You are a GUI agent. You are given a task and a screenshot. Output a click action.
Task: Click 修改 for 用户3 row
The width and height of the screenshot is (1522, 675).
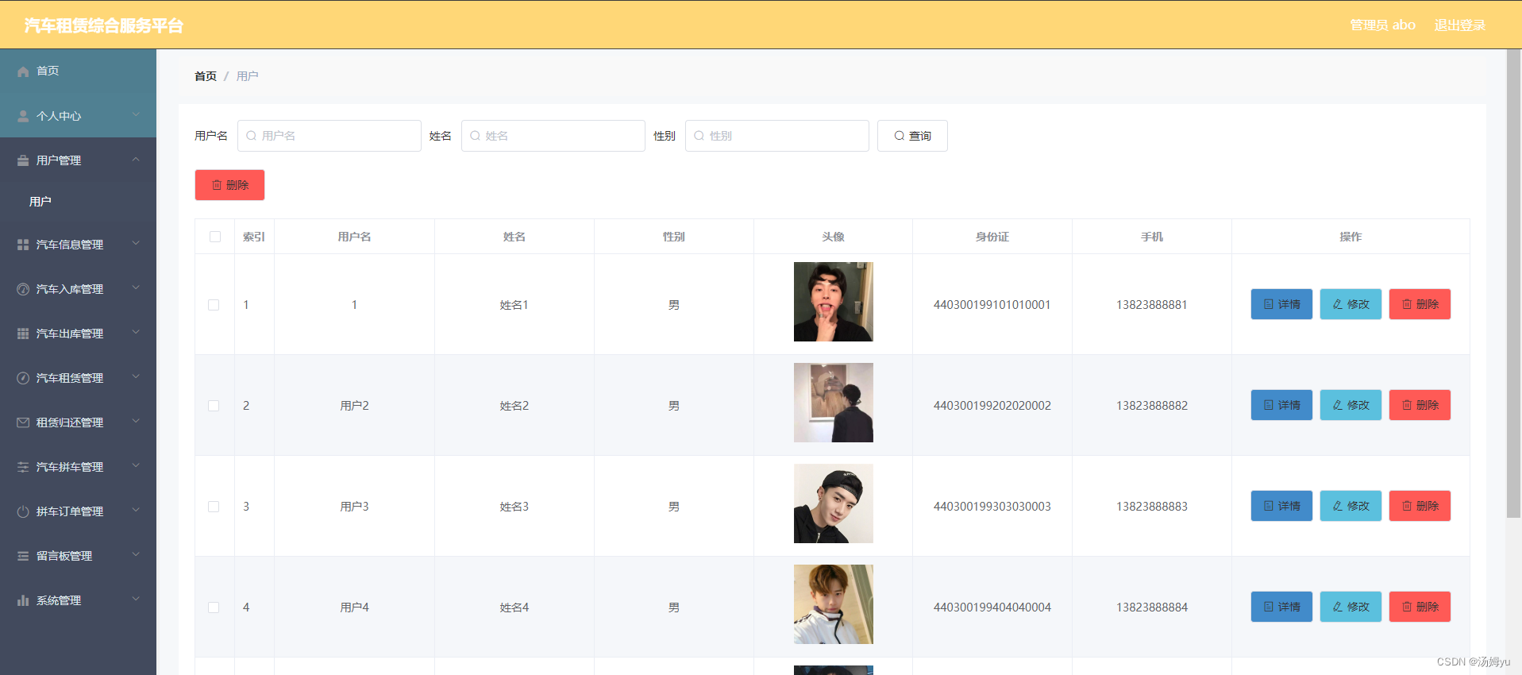1351,506
